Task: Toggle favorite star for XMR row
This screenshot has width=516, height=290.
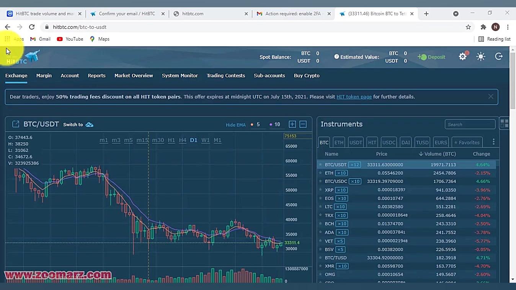Action: (321, 266)
